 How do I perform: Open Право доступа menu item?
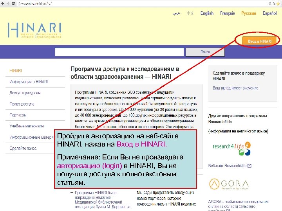pos(22,104)
